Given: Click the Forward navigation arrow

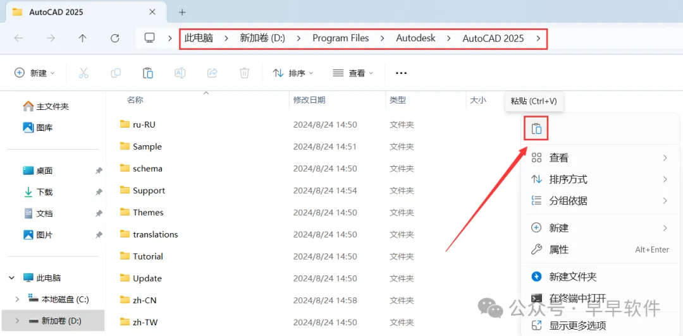Looking at the screenshot, I should tap(51, 39).
